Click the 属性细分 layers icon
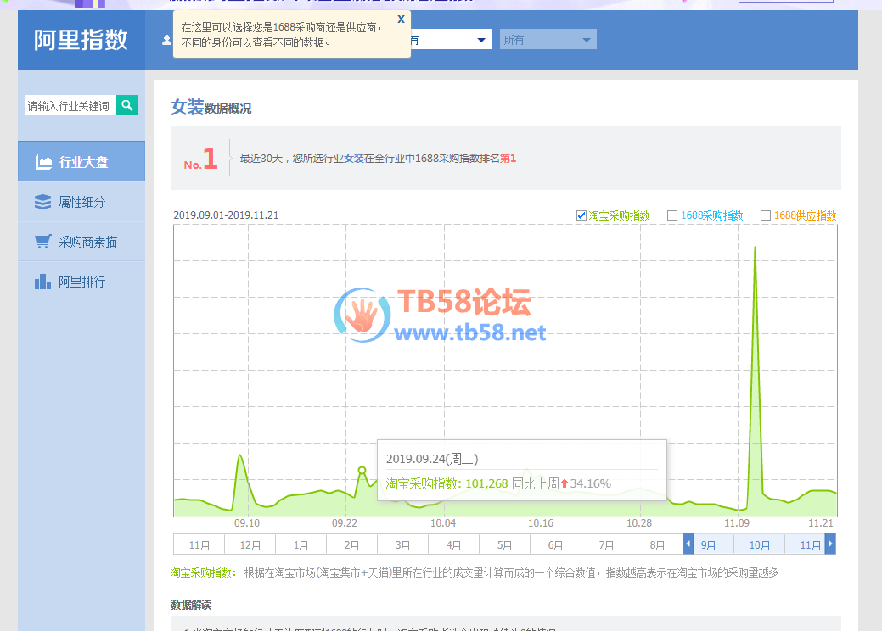Image resolution: width=882 pixels, height=631 pixels. [42, 202]
